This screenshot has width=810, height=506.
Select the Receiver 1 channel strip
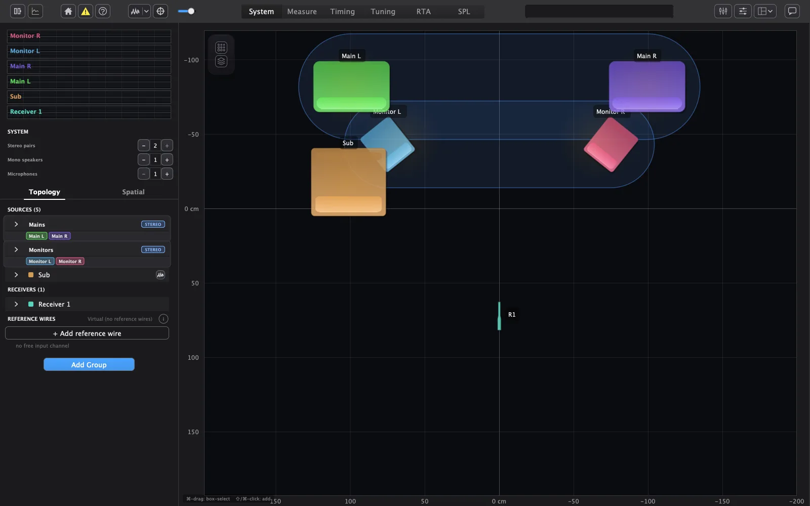(x=89, y=112)
